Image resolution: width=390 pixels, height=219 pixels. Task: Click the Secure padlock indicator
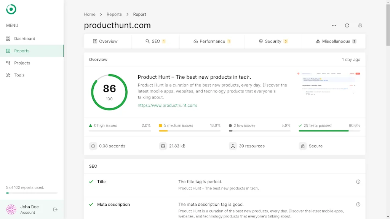(x=303, y=146)
